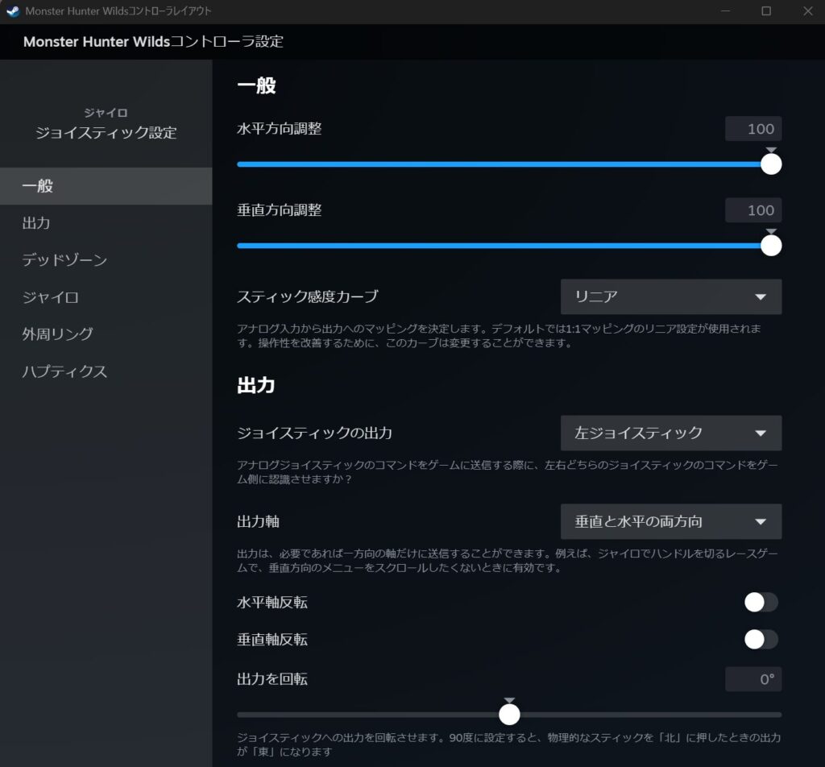Click the 水平方向調整 default marker triangle
Image resolution: width=825 pixels, height=767 pixels.
(771, 150)
